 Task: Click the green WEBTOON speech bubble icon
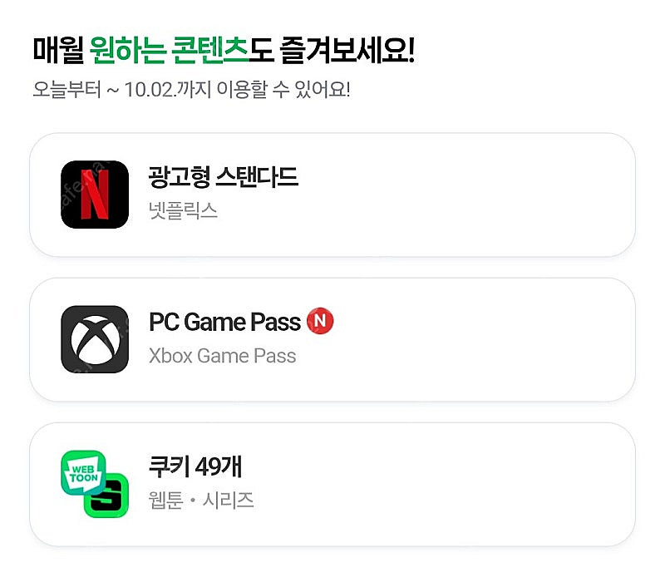[x=83, y=473]
